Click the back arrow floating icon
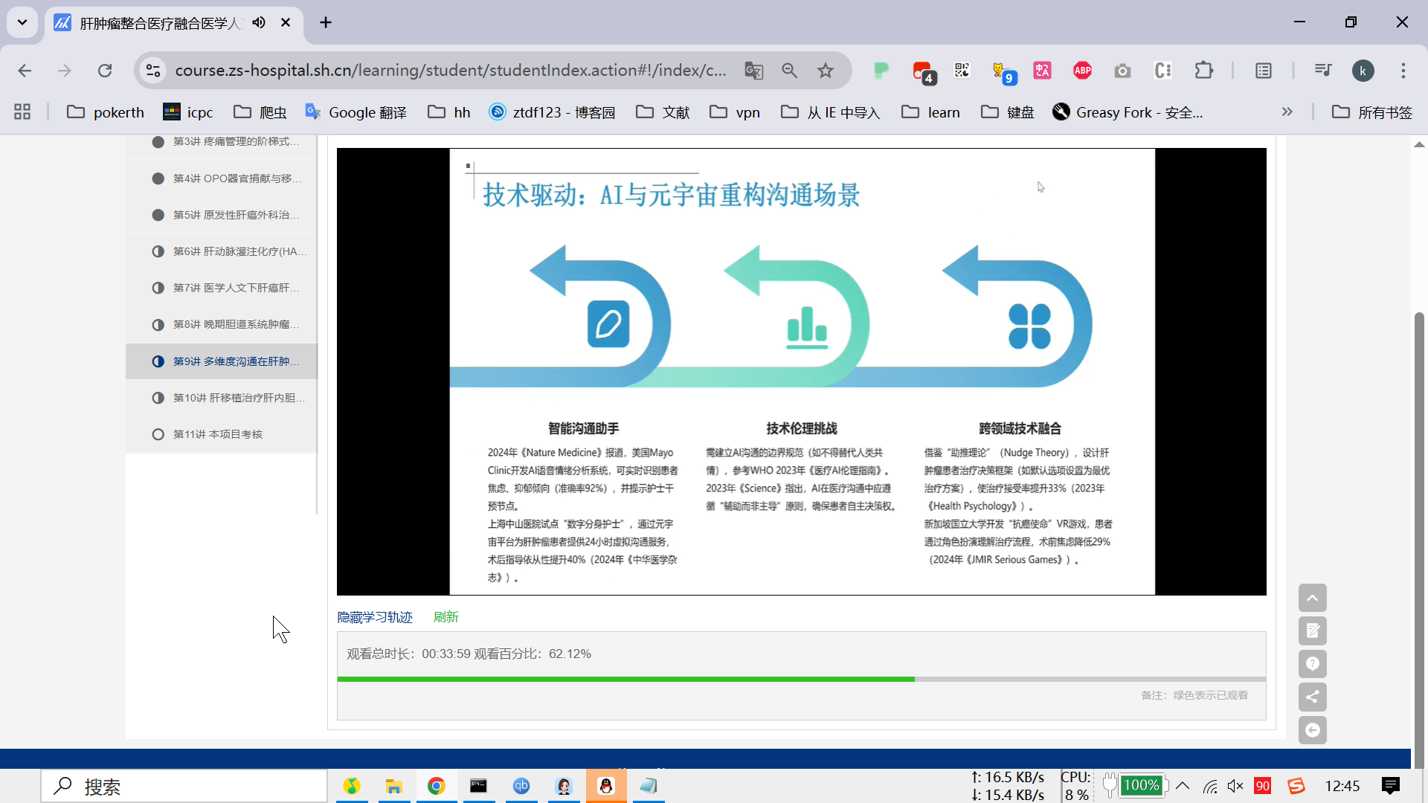This screenshot has width=1428, height=803. click(1312, 730)
